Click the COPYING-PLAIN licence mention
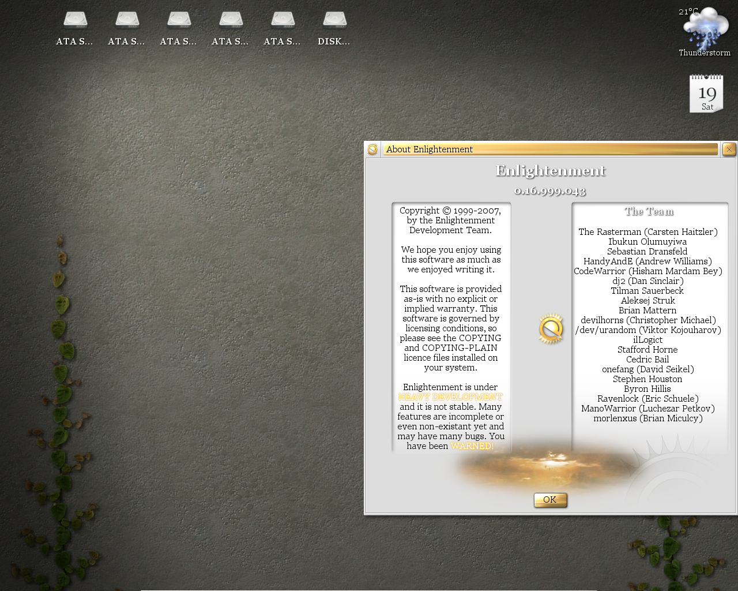Image resolution: width=738 pixels, height=591 pixels. pyautogui.click(x=460, y=348)
